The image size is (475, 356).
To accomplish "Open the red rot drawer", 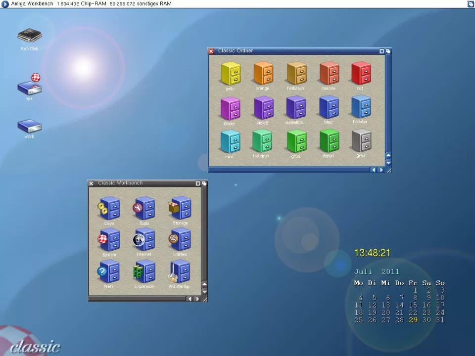I will point(361,74).
